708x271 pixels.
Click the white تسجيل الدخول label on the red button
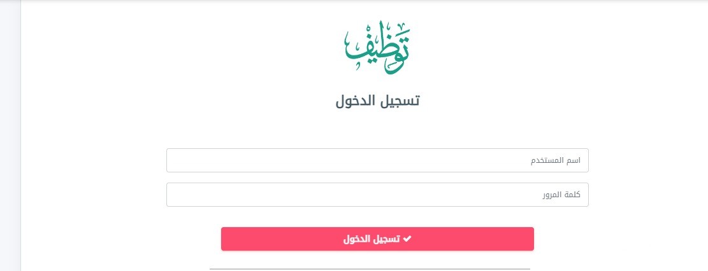pyautogui.click(x=372, y=239)
